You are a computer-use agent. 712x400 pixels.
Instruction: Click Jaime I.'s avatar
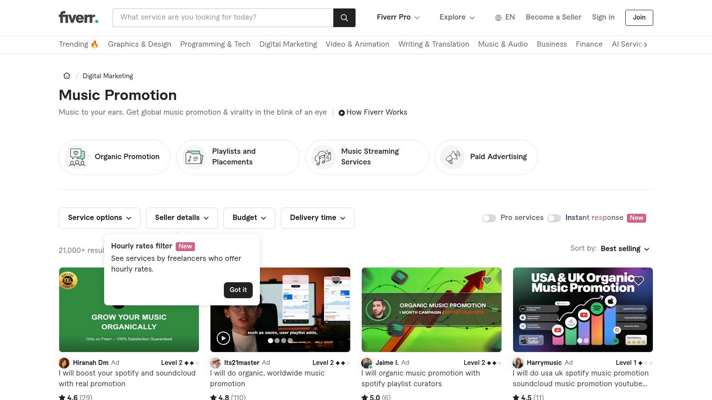click(367, 363)
